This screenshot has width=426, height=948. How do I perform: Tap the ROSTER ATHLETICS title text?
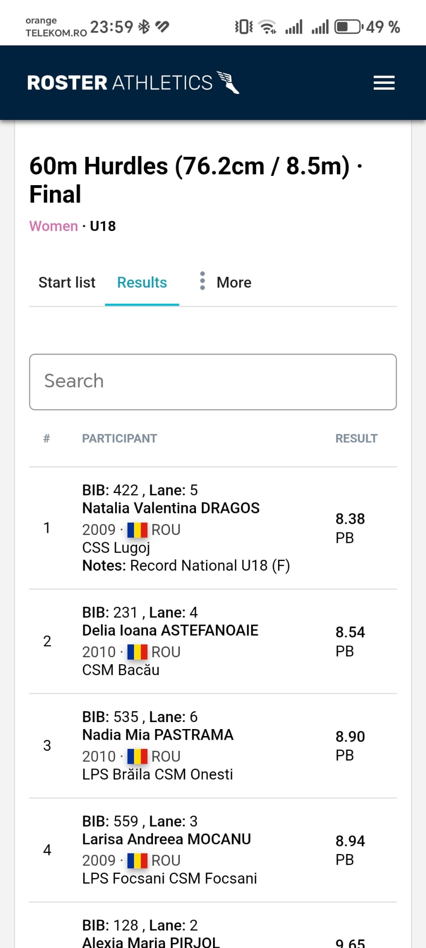120,83
